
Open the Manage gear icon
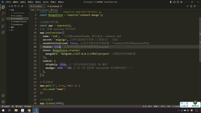[x=3, y=102]
